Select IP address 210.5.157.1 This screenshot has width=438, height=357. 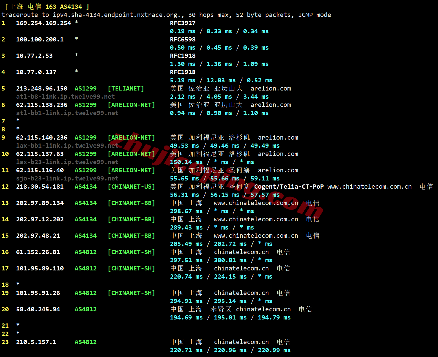36,342
